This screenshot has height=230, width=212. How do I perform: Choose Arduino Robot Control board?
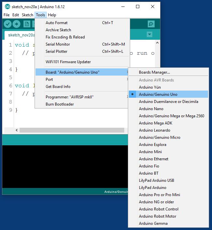click(168, 209)
